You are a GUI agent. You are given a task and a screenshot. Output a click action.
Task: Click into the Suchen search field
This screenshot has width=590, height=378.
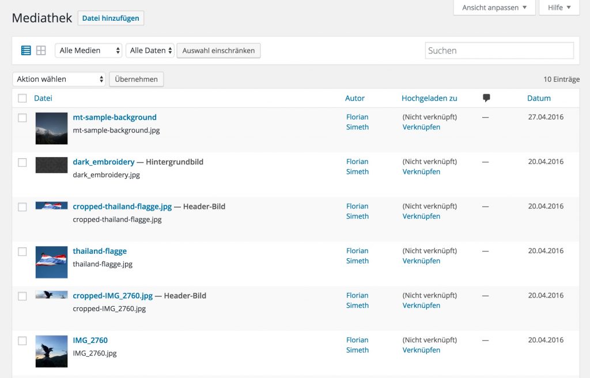[x=499, y=50]
